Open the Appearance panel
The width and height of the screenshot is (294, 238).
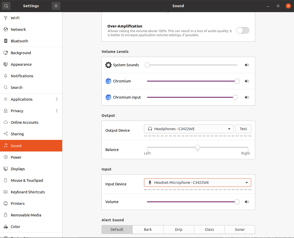(31, 64)
